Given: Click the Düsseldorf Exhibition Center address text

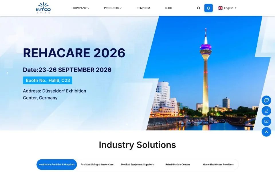Looking at the screenshot, I should click(x=54, y=94).
